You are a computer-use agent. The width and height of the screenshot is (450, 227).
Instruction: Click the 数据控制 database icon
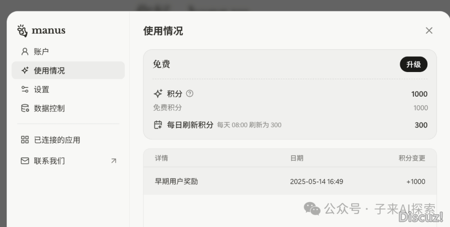pyautogui.click(x=25, y=108)
